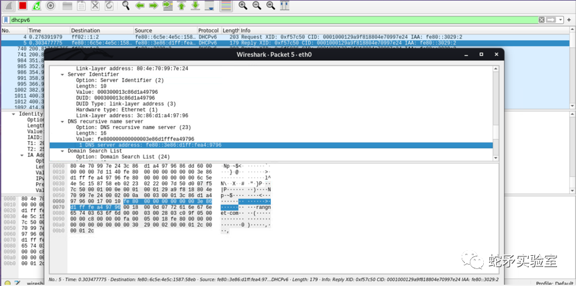This screenshot has width=576, height=286.
Task: Save the capture file
Action: [81, 6]
